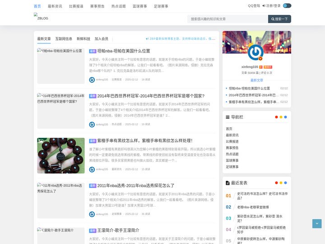Open ranked item 03 紫砂壶水泥怎么样
This screenshot has width=325, height=244.
pos(260,218)
